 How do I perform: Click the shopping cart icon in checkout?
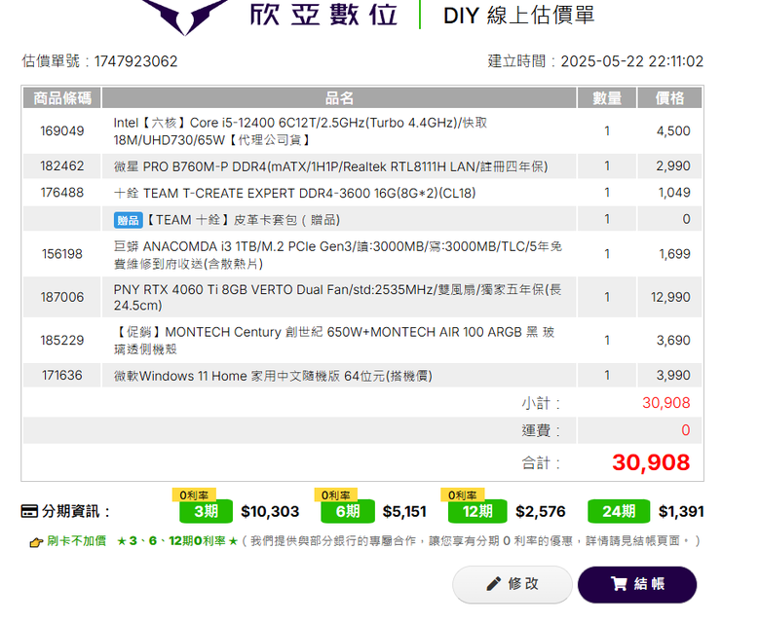pos(619,584)
